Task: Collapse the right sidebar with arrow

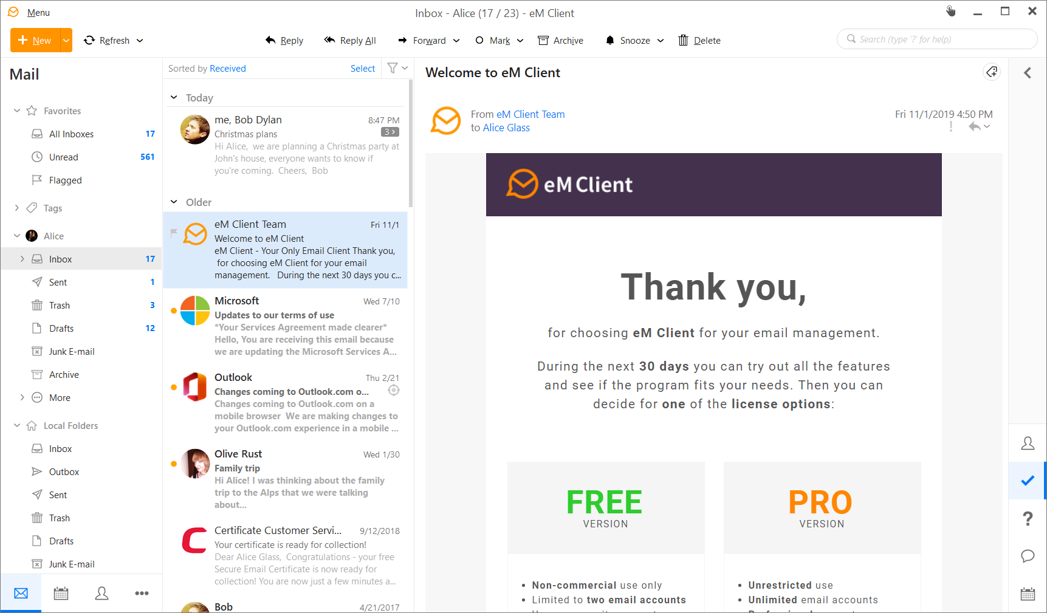Action: [x=1028, y=73]
